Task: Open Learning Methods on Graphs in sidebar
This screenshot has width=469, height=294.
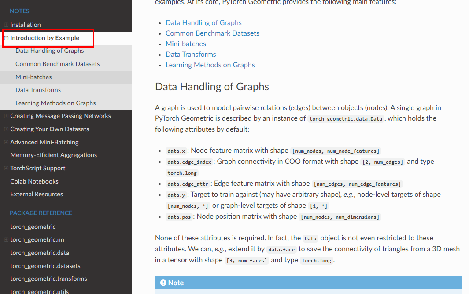Action: coord(55,103)
